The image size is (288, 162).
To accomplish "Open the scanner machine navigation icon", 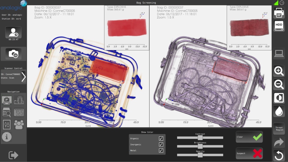I will point(19,100).
